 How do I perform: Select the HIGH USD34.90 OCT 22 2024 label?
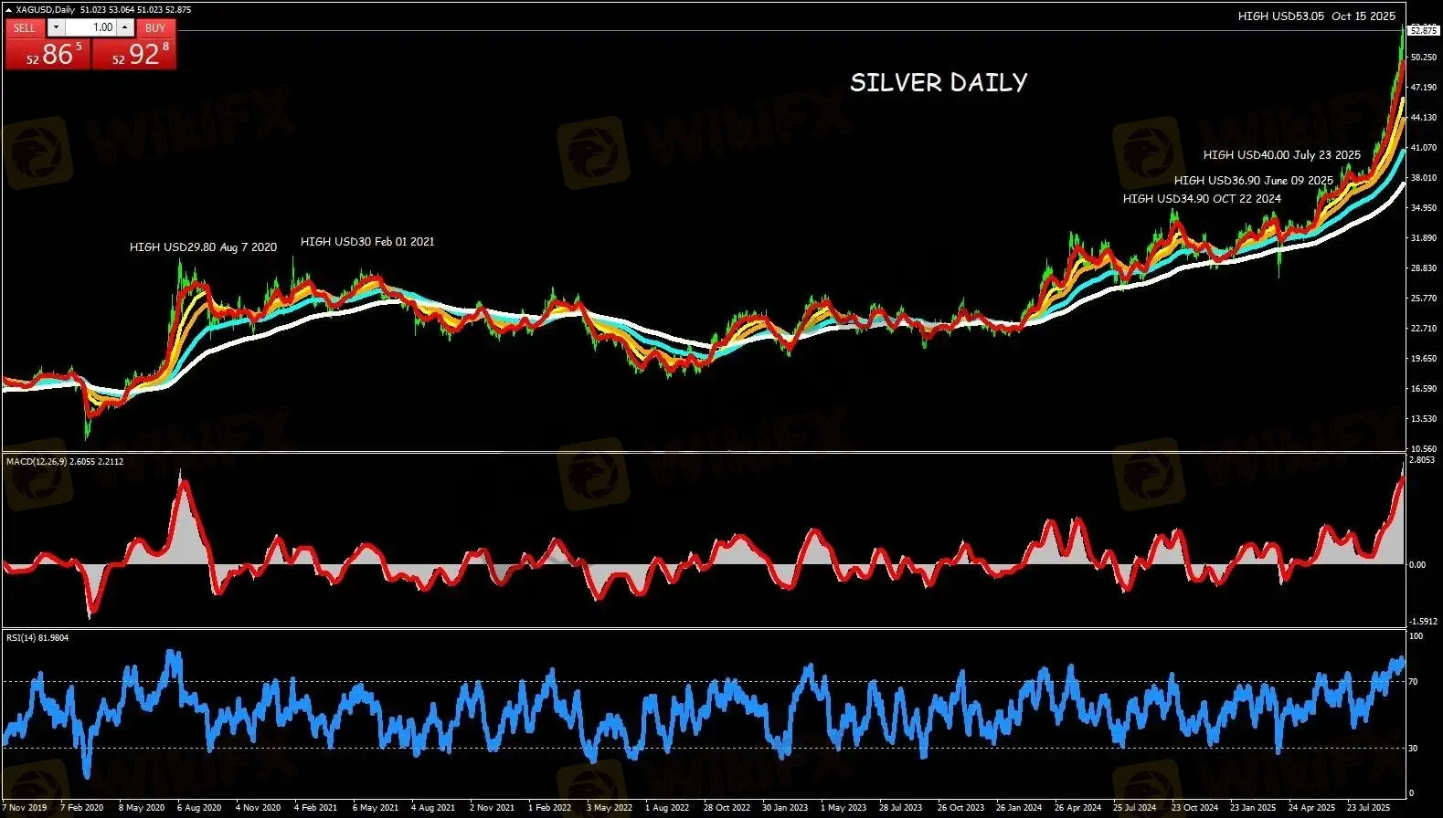point(1202,199)
